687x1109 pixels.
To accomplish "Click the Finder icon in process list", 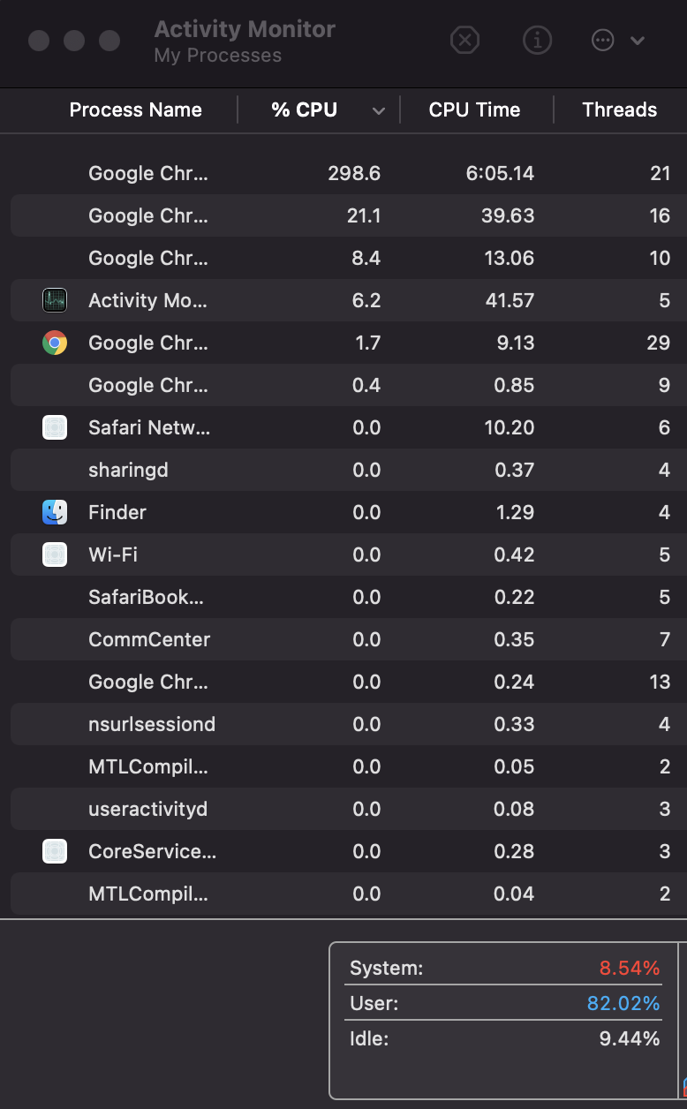I will (55, 512).
